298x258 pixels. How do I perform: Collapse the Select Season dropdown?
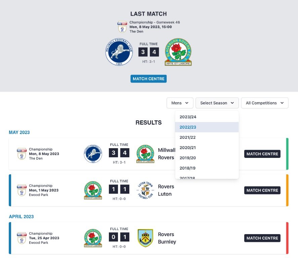(217, 103)
